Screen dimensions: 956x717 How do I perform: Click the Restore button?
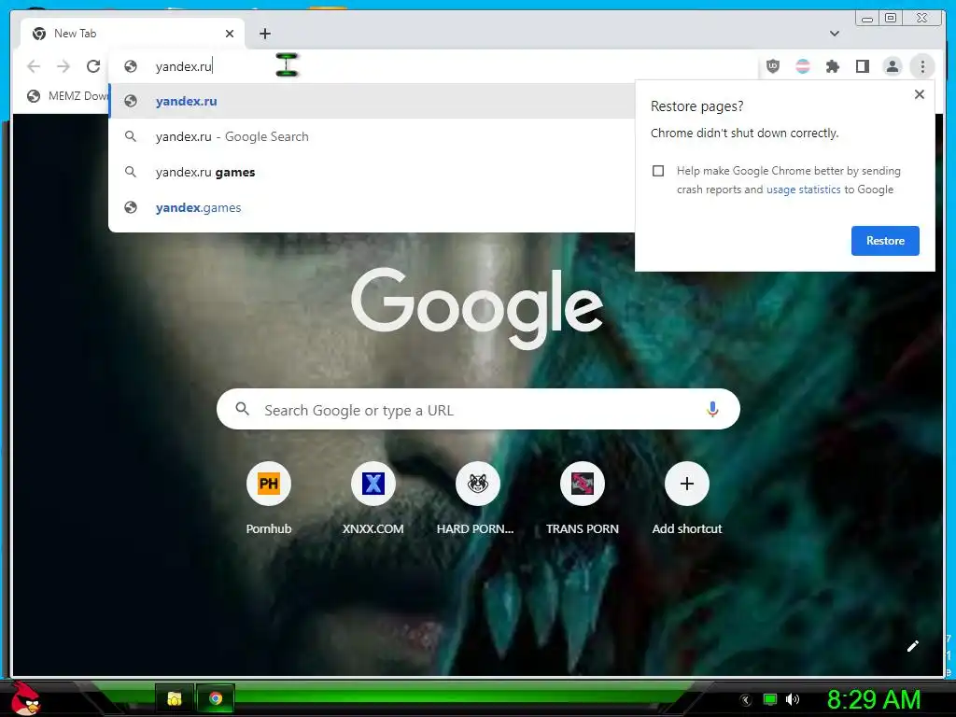point(885,241)
